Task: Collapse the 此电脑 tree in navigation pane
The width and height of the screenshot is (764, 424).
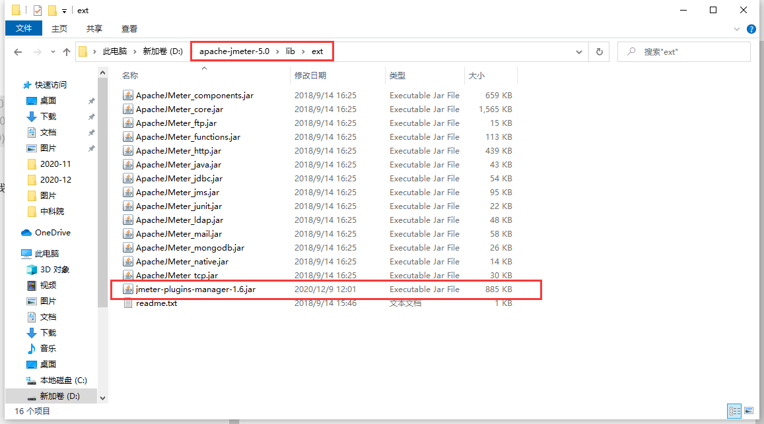Action: (x=15, y=253)
